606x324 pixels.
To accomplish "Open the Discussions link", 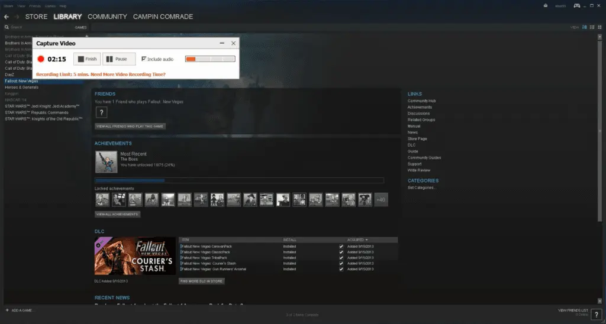I will 418,114.
